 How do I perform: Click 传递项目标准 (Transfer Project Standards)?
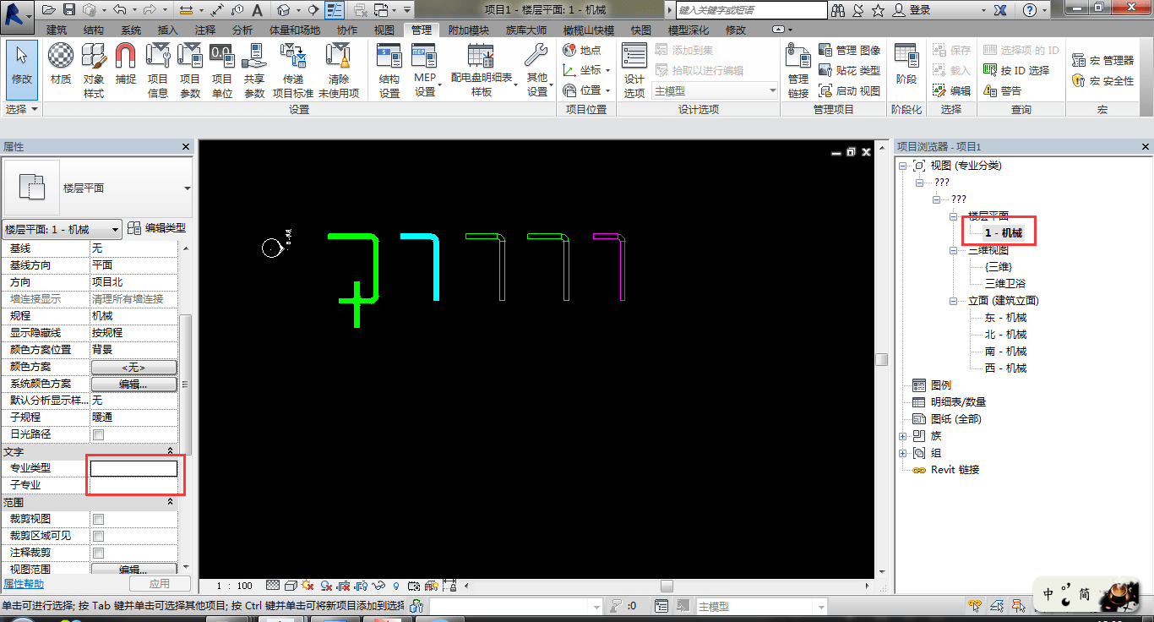293,70
